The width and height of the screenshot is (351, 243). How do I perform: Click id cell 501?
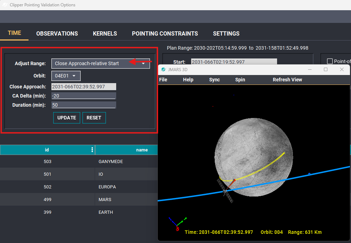pos(48,174)
